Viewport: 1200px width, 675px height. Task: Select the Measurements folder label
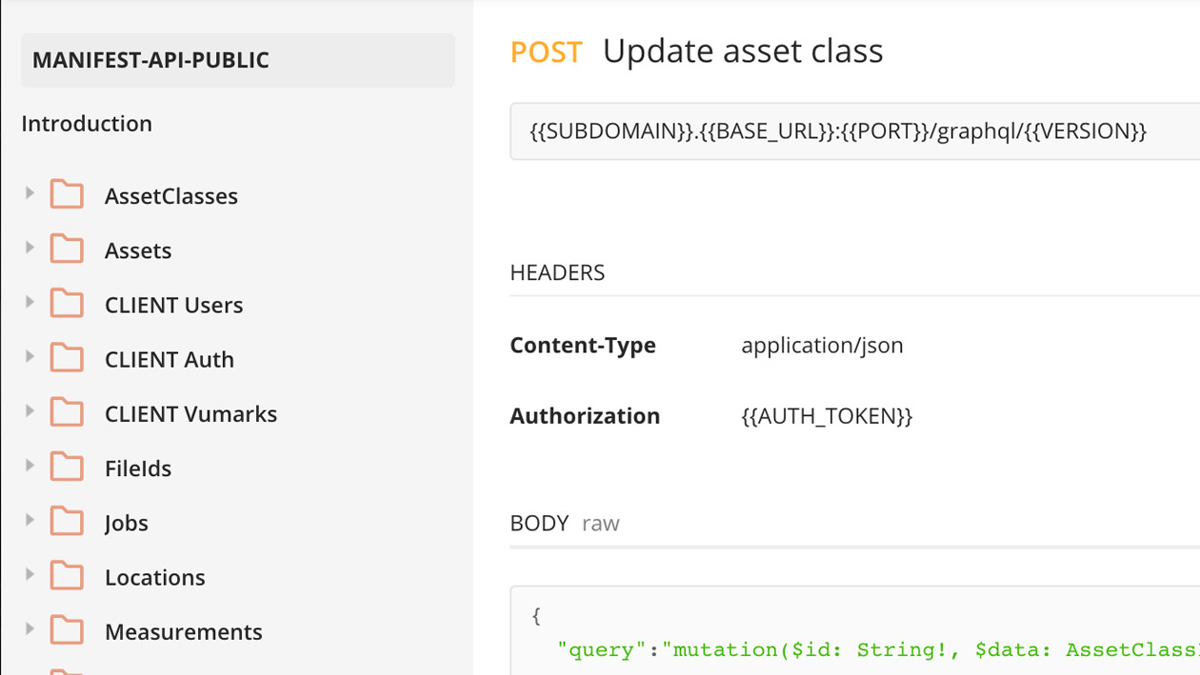pos(184,632)
